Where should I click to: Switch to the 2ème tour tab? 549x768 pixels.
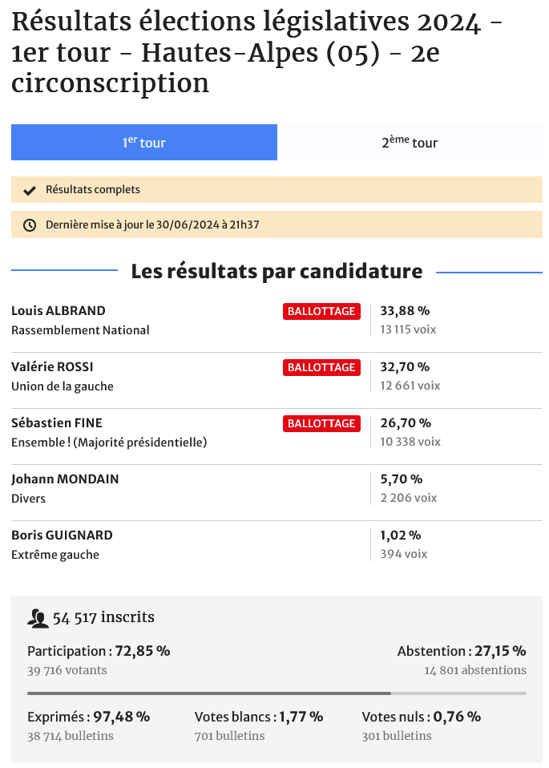pos(410,143)
